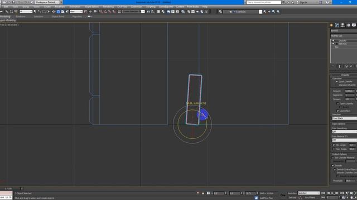Open reference coordinate system View dropdown
The height and width of the screenshot is (200, 357).
click(x=76, y=12)
